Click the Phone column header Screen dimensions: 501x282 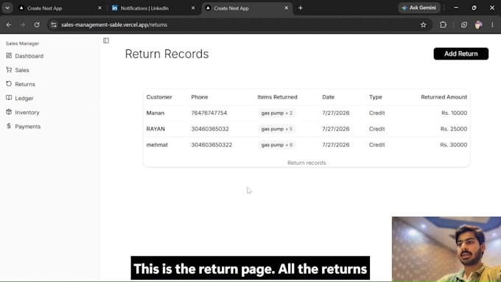(200, 97)
